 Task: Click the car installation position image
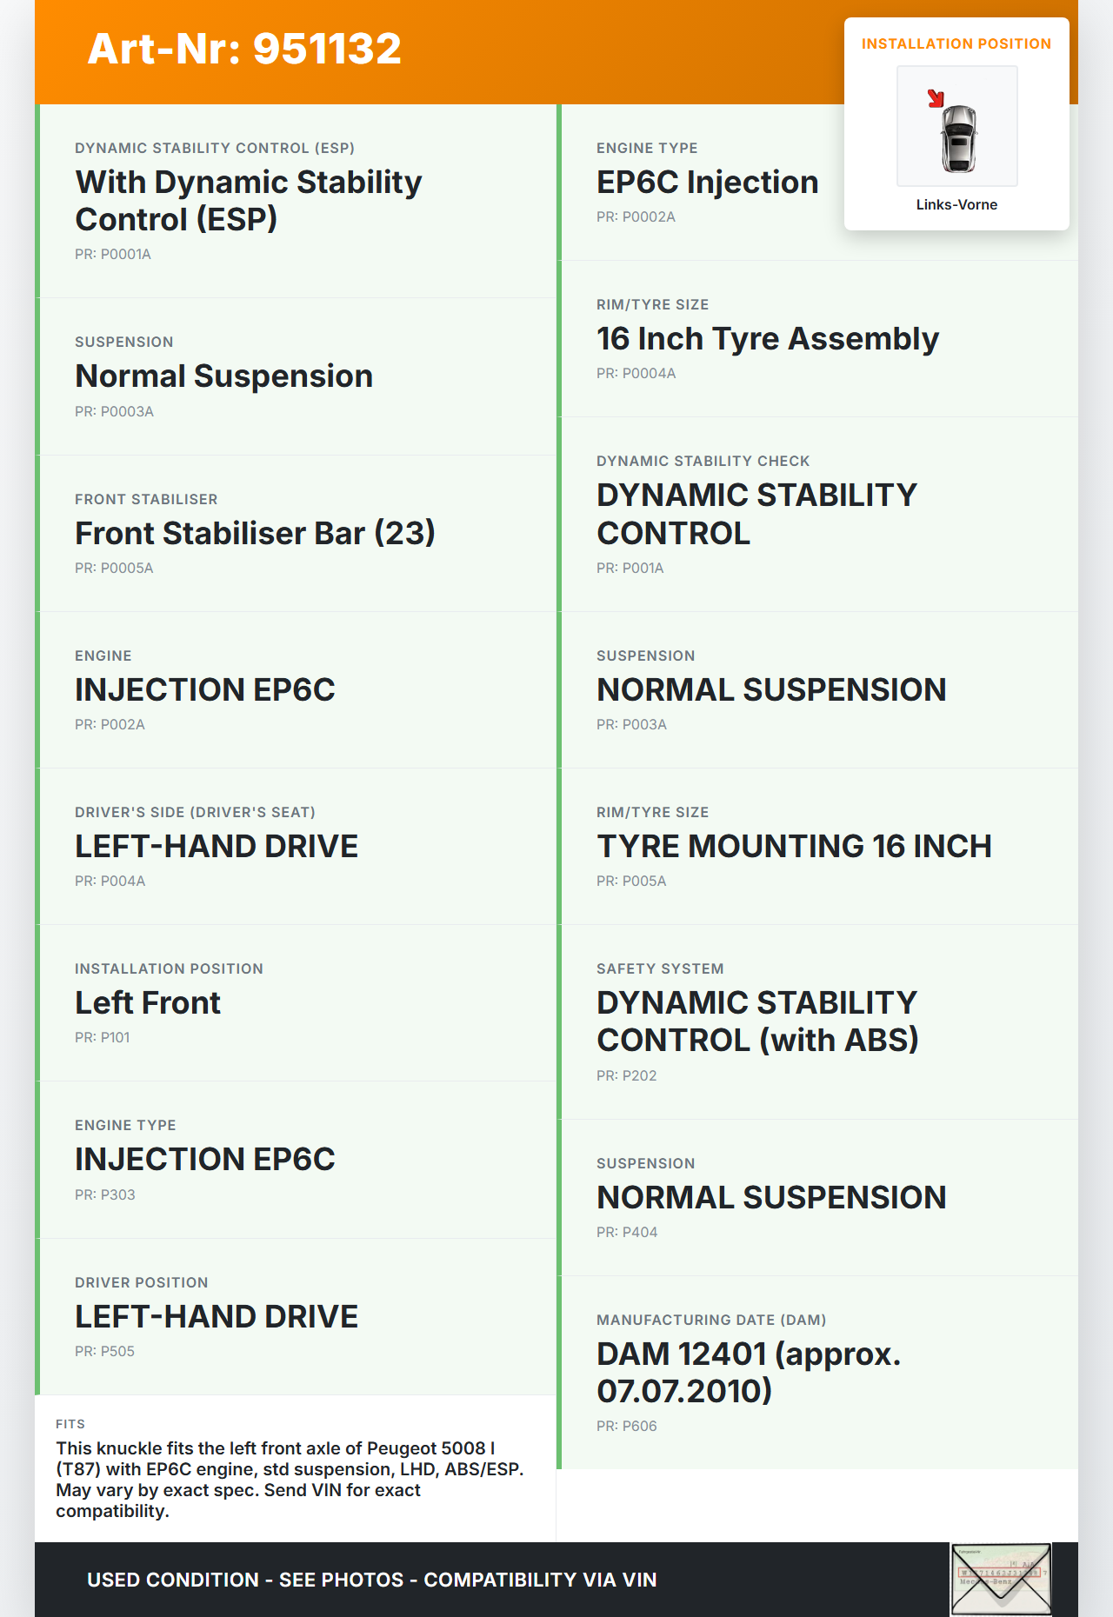pyautogui.click(x=957, y=127)
